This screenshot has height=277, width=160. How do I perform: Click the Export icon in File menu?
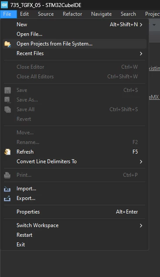pos(7,198)
